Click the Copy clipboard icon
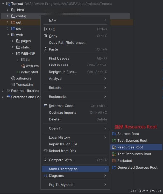The image size is (163, 194). pos(46,36)
